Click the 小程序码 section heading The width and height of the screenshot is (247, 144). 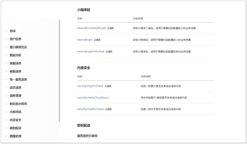[83, 10]
